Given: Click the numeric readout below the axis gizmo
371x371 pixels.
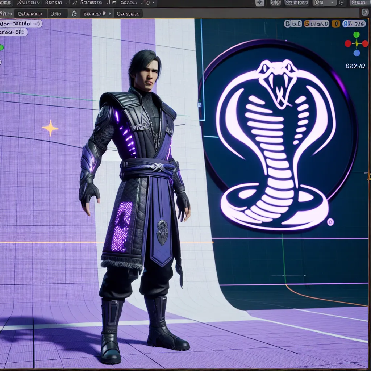Looking at the screenshot, I should (357, 66).
